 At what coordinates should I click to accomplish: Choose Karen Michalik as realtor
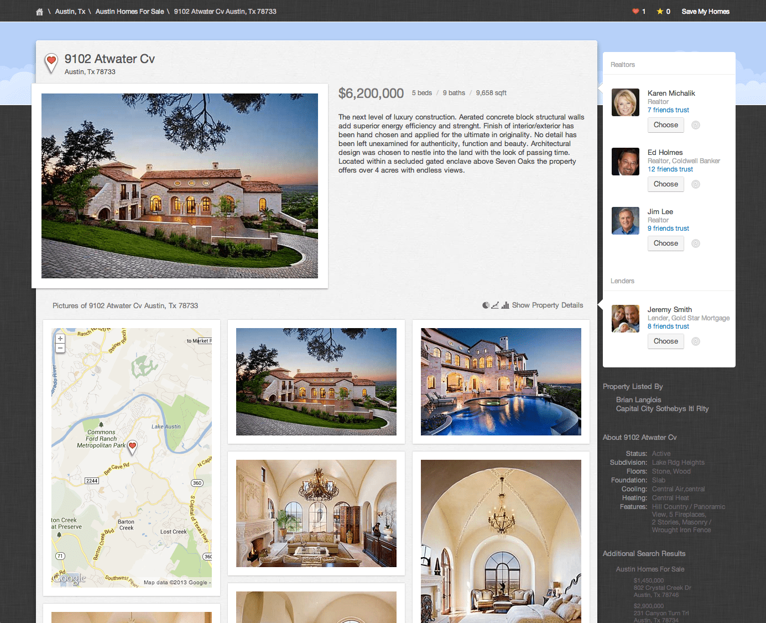(665, 125)
